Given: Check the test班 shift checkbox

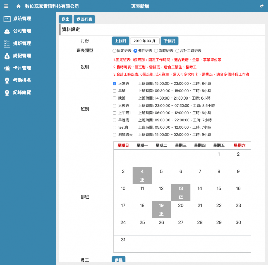Looking at the screenshot, I should pyautogui.click(x=114, y=128).
